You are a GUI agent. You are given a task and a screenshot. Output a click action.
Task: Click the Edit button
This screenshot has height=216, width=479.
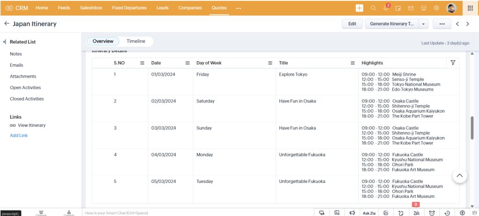point(352,24)
